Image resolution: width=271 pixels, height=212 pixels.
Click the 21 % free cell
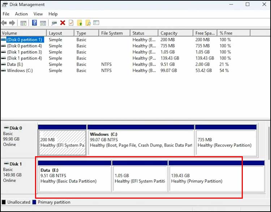tap(224, 64)
